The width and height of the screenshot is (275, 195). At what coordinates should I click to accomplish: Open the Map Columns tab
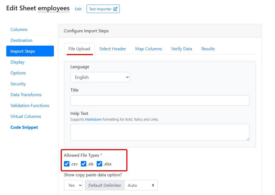pos(149,49)
